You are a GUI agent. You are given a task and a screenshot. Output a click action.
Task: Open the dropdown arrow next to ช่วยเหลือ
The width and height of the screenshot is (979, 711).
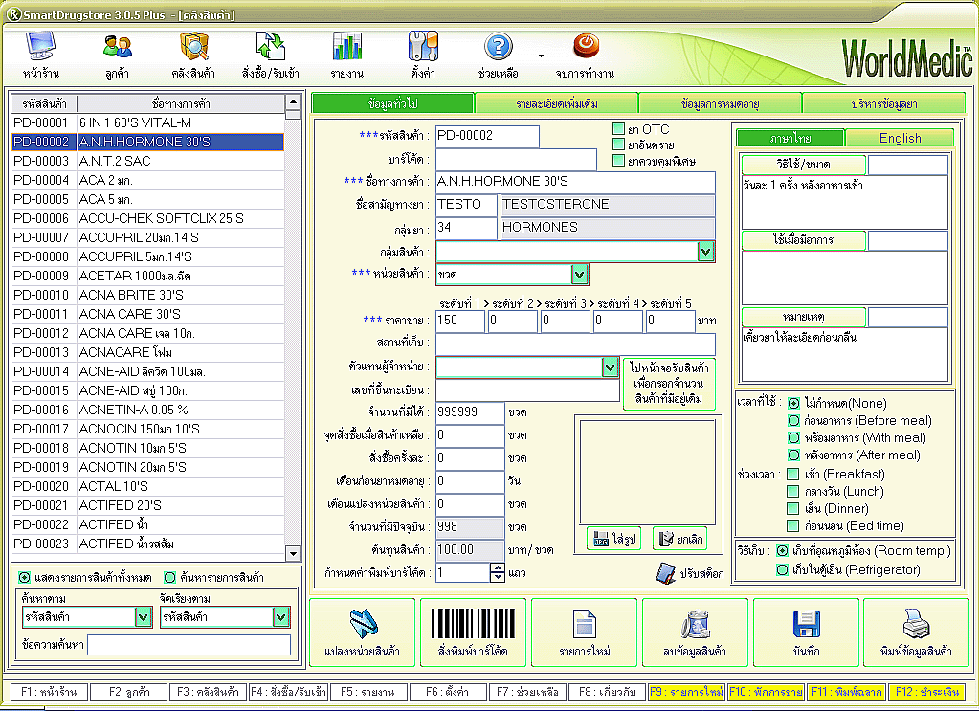tap(541, 56)
